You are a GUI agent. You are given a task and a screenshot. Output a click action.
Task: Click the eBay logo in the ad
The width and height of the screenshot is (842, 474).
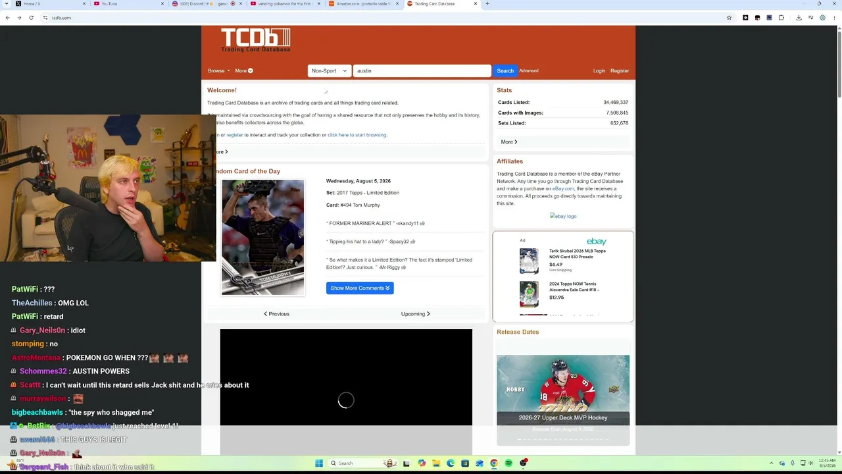click(596, 242)
